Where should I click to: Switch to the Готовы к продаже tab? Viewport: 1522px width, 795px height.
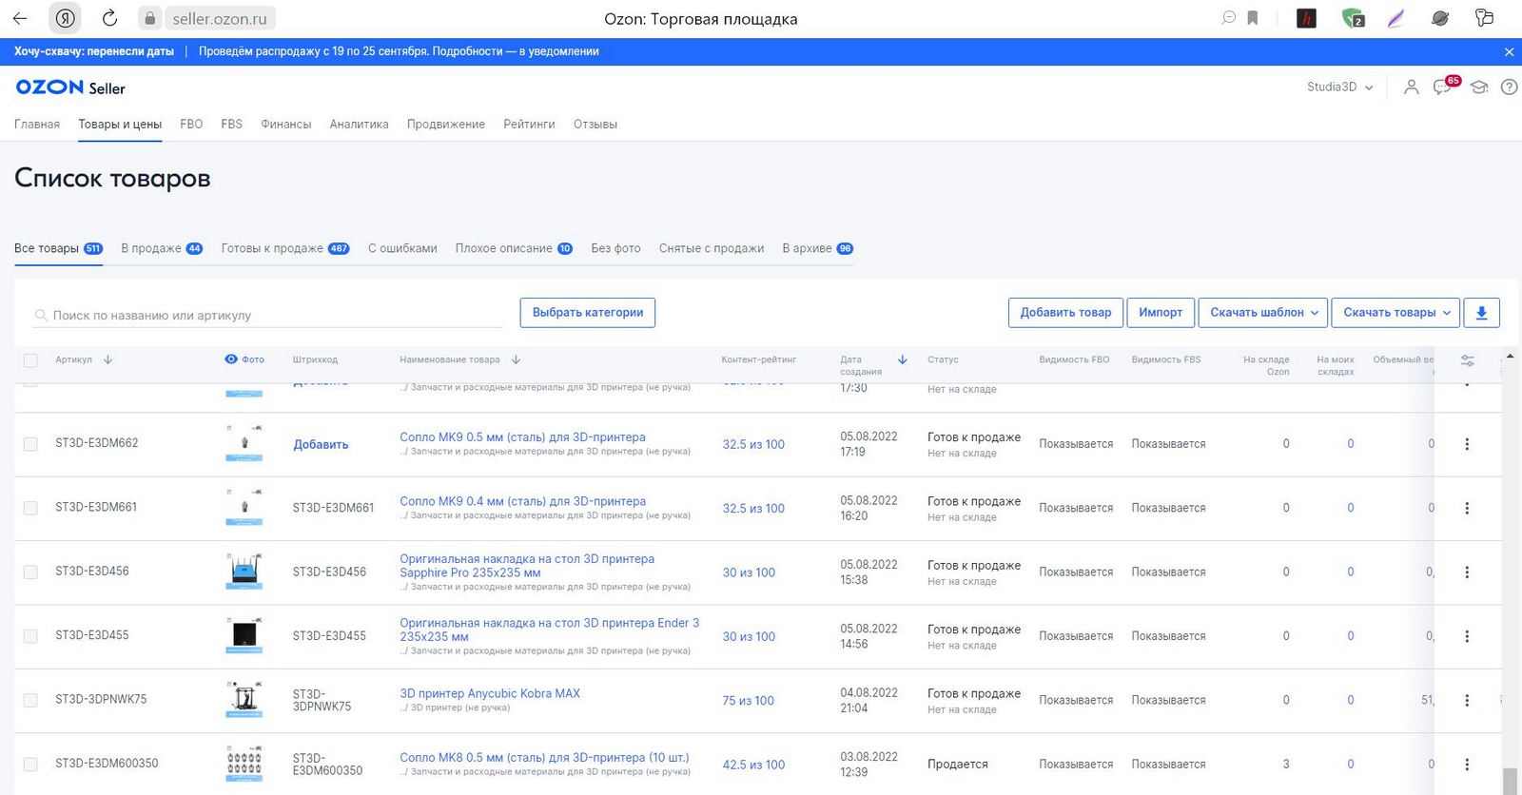pyautogui.click(x=285, y=248)
